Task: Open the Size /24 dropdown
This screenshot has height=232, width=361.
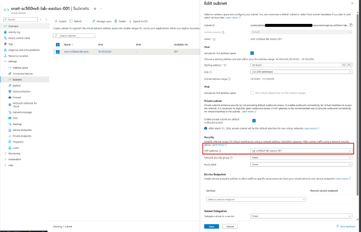Action: tap(301, 72)
